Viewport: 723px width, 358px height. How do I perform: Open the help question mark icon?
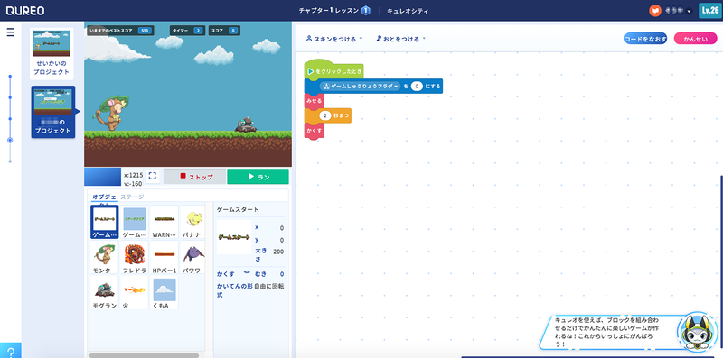[11, 352]
